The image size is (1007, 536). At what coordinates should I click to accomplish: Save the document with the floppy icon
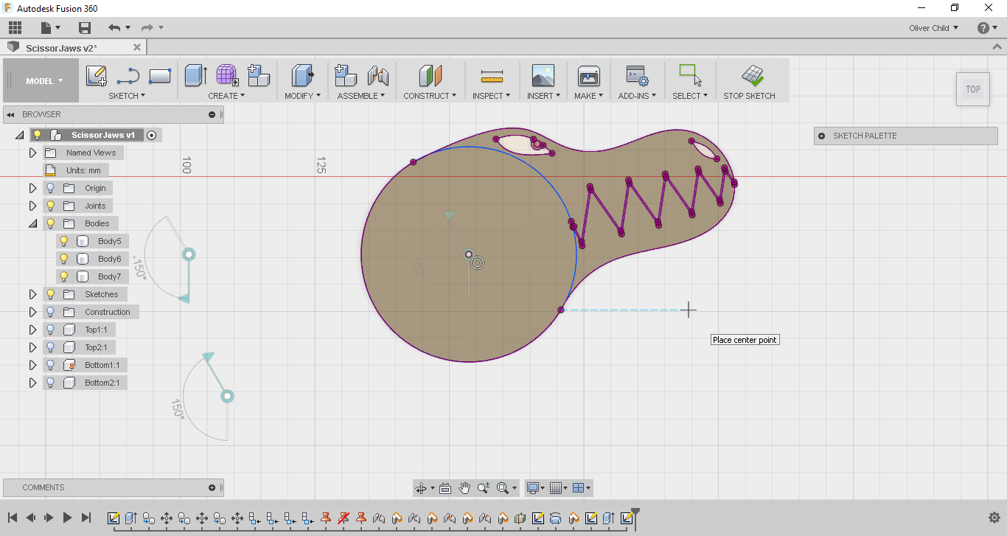pyautogui.click(x=85, y=28)
